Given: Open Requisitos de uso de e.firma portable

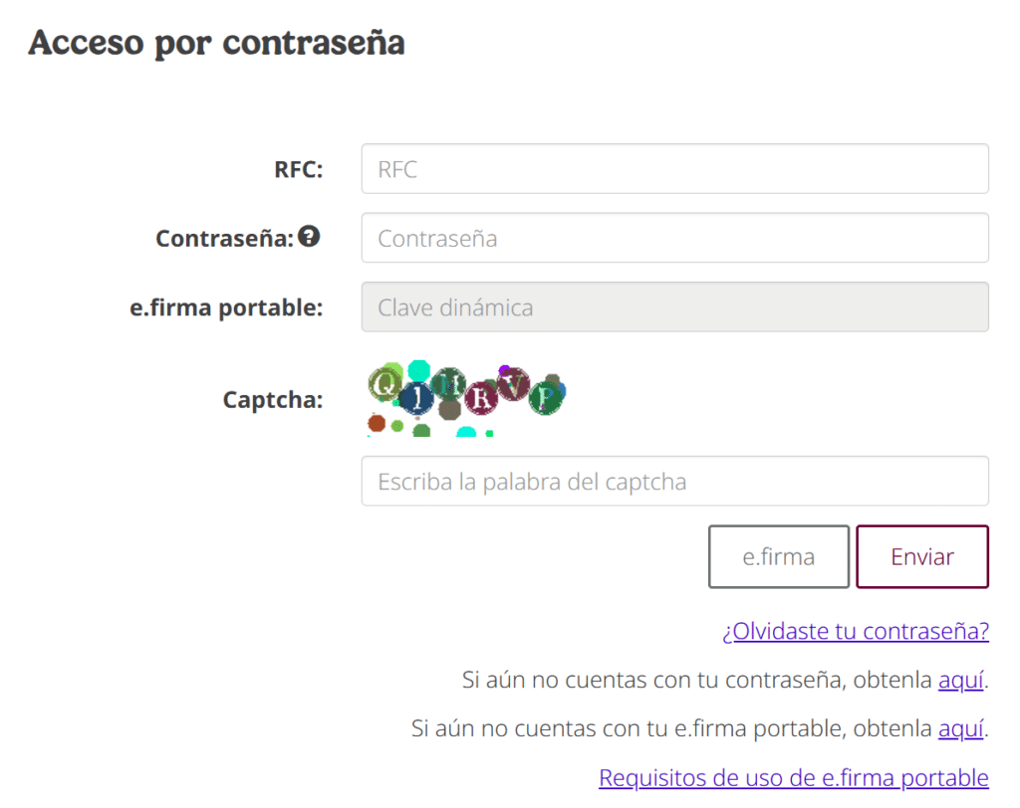Looking at the screenshot, I should coord(793,777).
